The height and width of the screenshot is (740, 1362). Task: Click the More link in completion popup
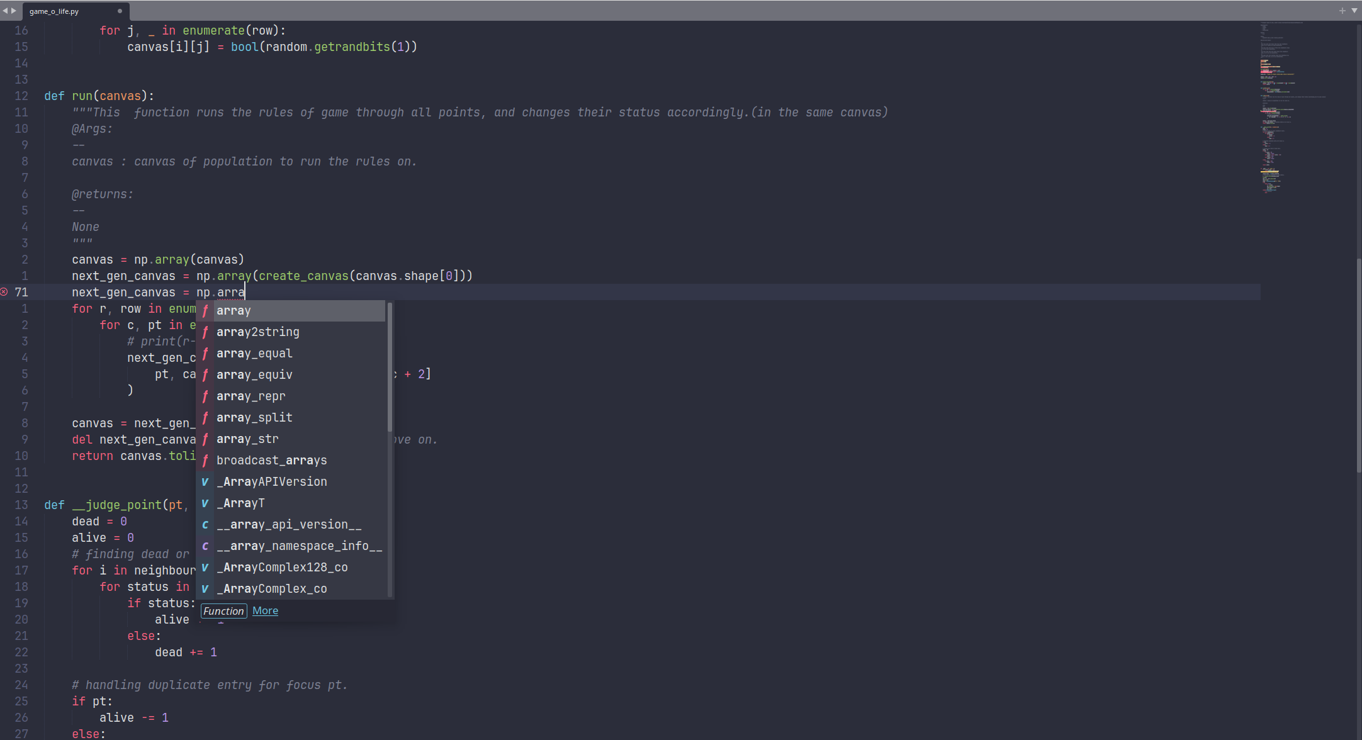pos(265,611)
